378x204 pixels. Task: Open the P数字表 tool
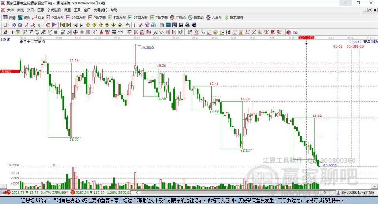click(97, 18)
